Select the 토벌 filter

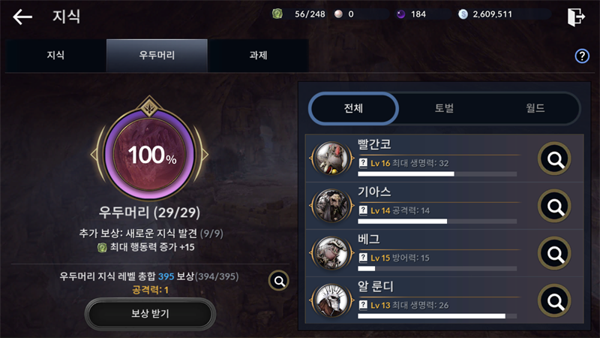(x=444, y=108)
